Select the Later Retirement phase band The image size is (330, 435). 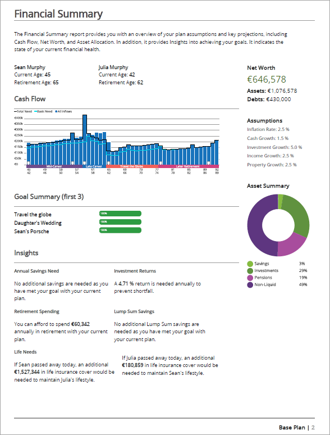(189, 166)
